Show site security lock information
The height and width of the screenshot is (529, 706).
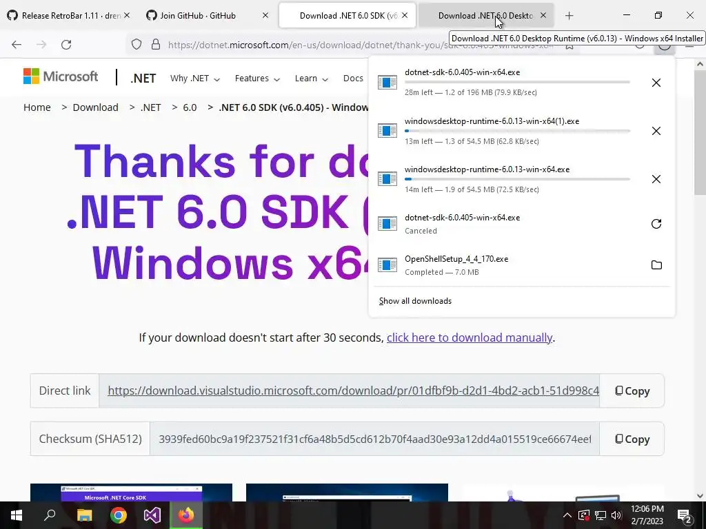tap(156, 45)
